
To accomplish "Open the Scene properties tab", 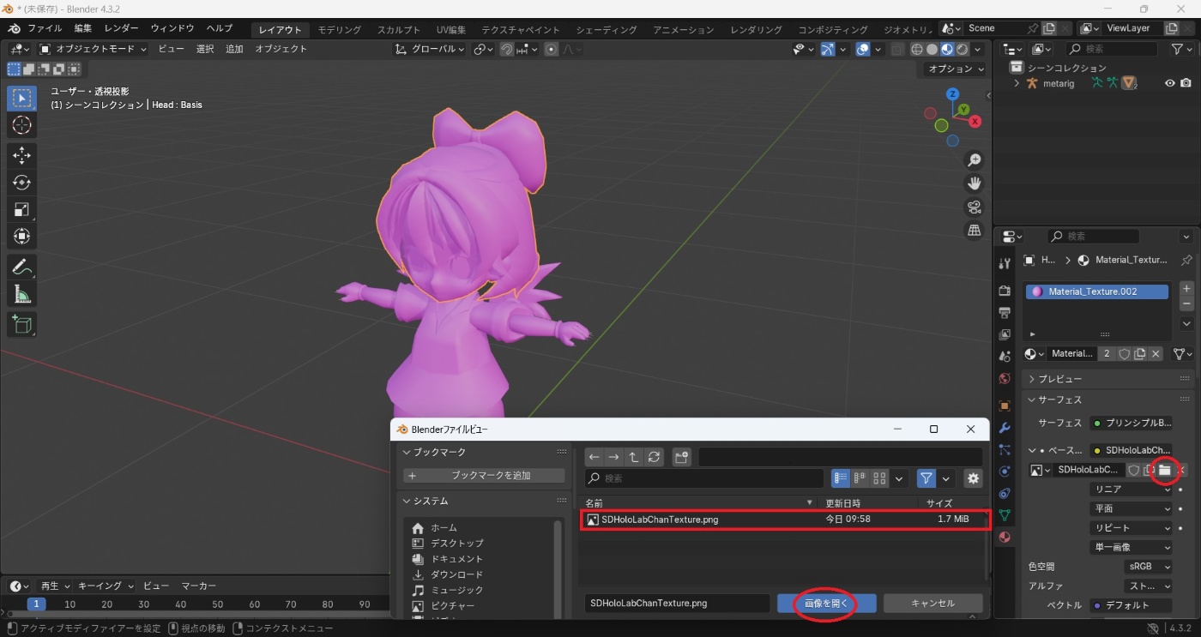I will [1005, 357].
